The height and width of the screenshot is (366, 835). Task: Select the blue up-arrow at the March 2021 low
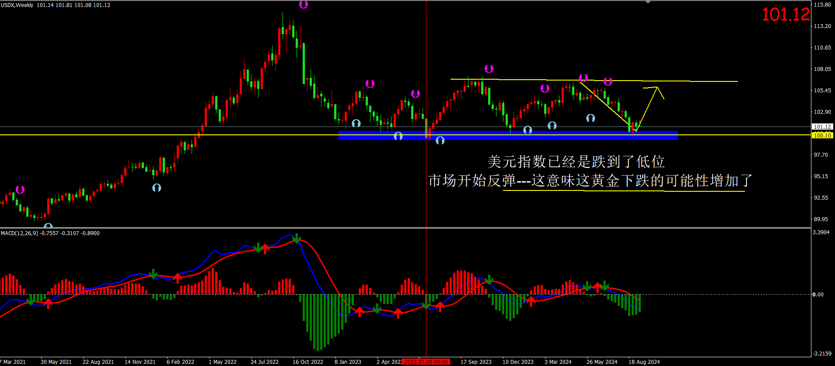click(x=48, y=226)
